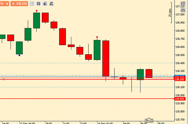
Task: Open the geometric shapes objects icon
Action: (x=51, y=4)
